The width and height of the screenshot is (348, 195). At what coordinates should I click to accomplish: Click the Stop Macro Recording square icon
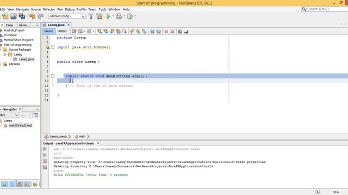(172, 31)
